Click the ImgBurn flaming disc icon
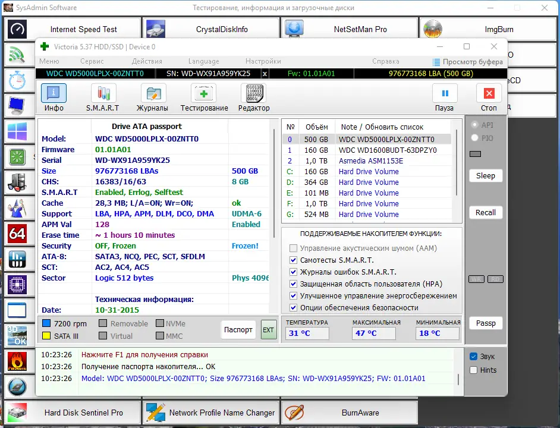 pyautogui.click(x=433, y=29)
